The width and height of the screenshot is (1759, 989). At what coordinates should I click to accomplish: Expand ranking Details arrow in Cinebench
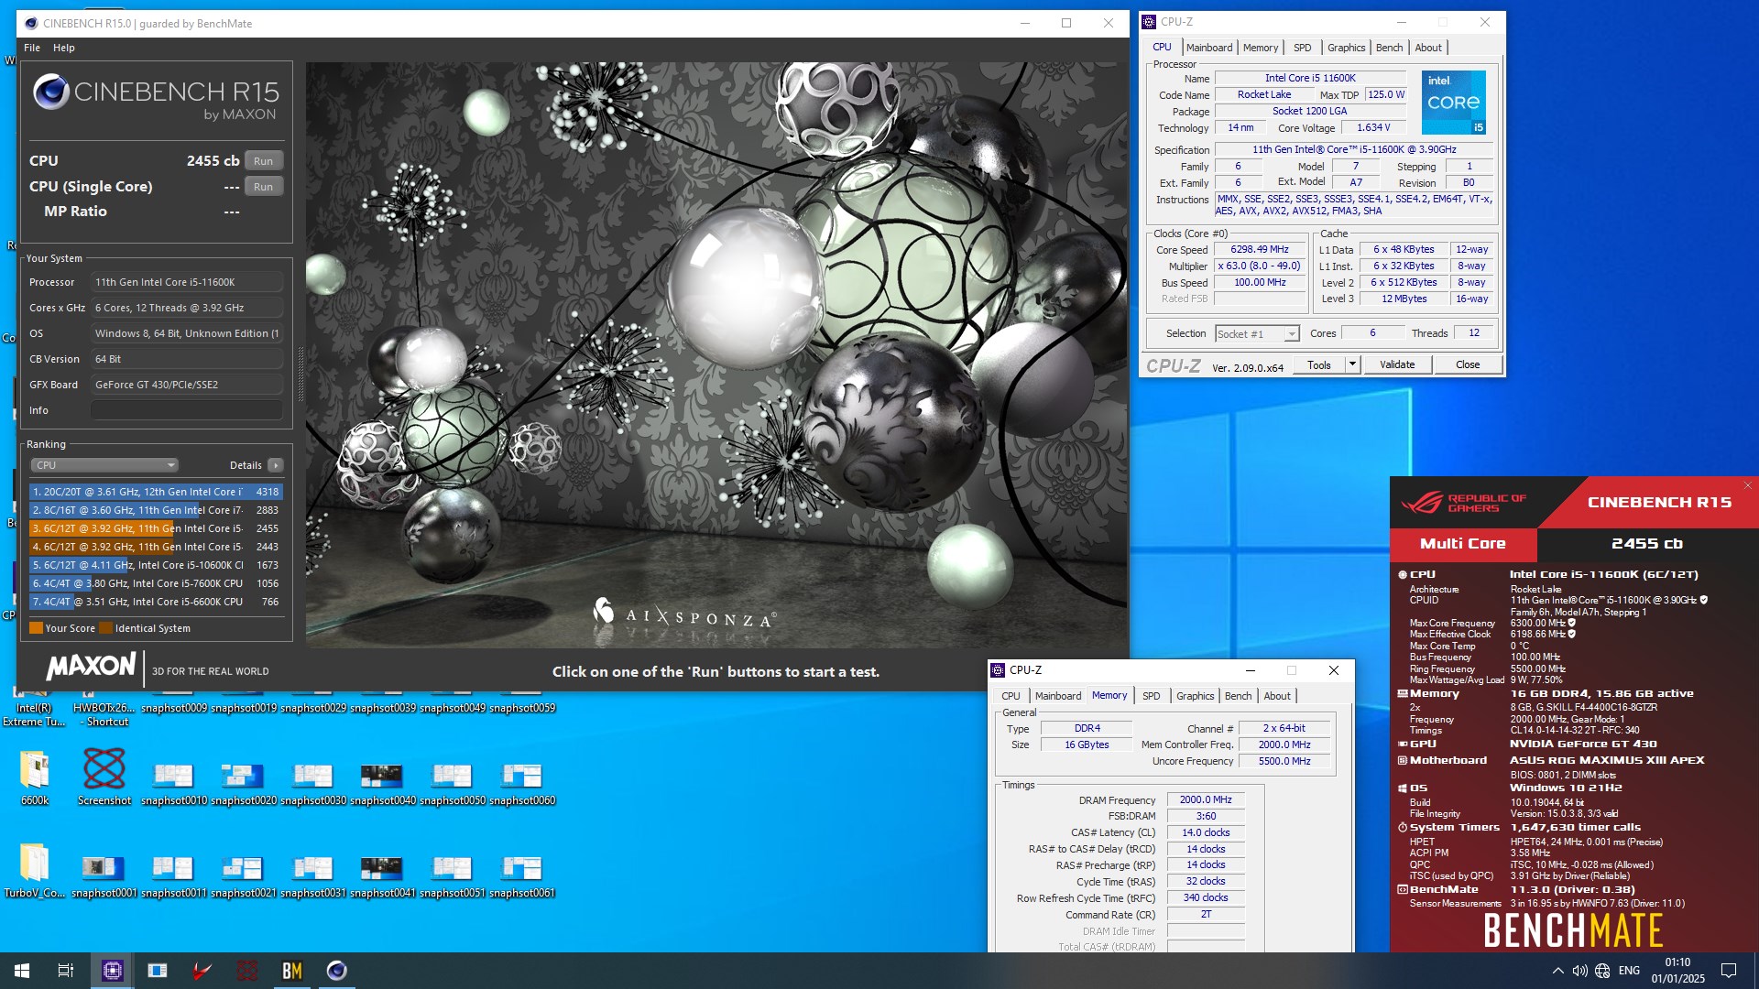[275, 465]
